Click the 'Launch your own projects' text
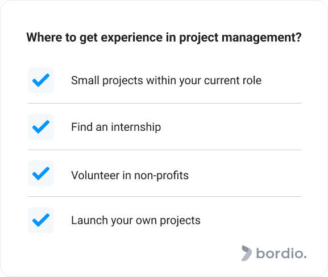Screen dimensions: 328x277 pyautogui.click(x=136, y=221)
